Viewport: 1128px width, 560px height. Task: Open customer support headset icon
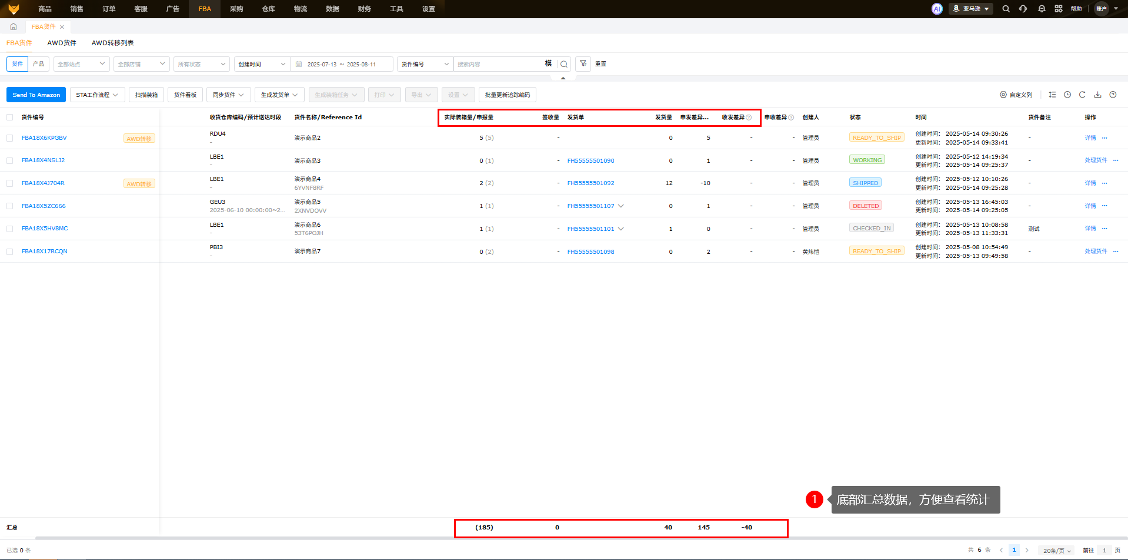point(1023,9)
